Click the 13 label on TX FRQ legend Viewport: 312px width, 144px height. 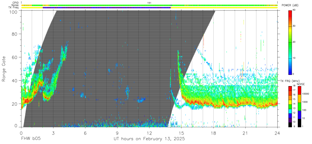(294, 108)
